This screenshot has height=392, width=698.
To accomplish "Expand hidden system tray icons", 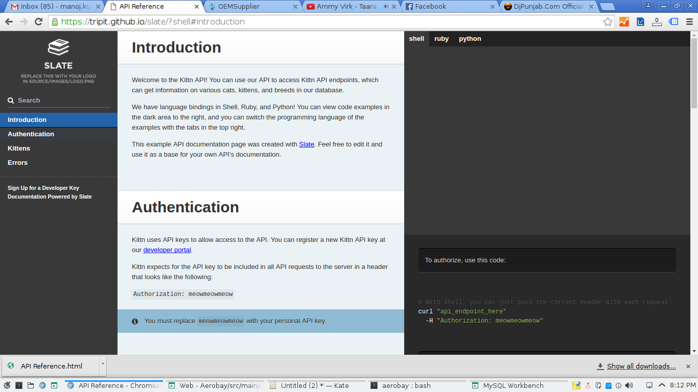I will [x=662, y=385].
